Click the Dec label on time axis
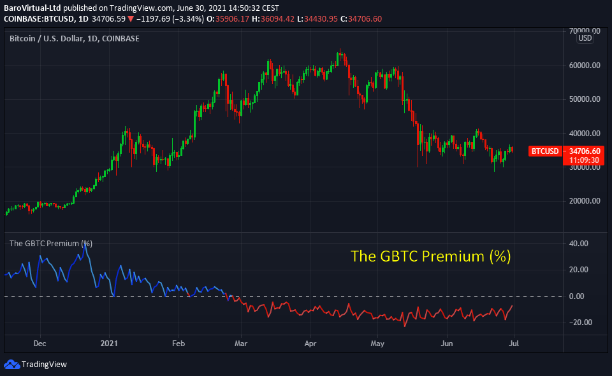 coord(40,344)
